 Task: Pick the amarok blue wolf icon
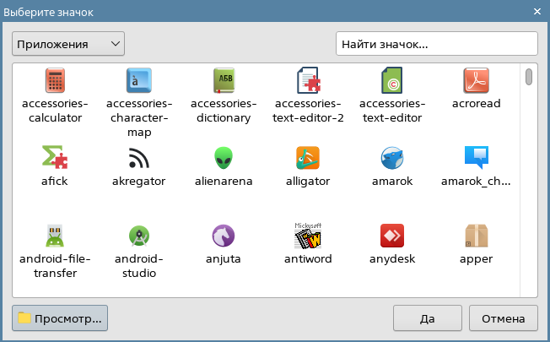pyautogui.click(x=392, y=158)
